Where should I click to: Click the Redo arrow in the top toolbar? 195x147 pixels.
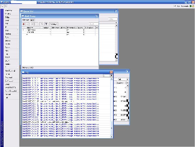pos(6,6)
